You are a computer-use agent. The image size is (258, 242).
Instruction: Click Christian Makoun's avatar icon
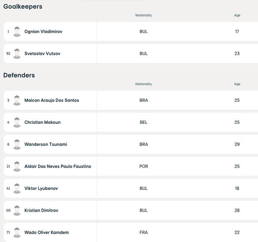[17, 122]
